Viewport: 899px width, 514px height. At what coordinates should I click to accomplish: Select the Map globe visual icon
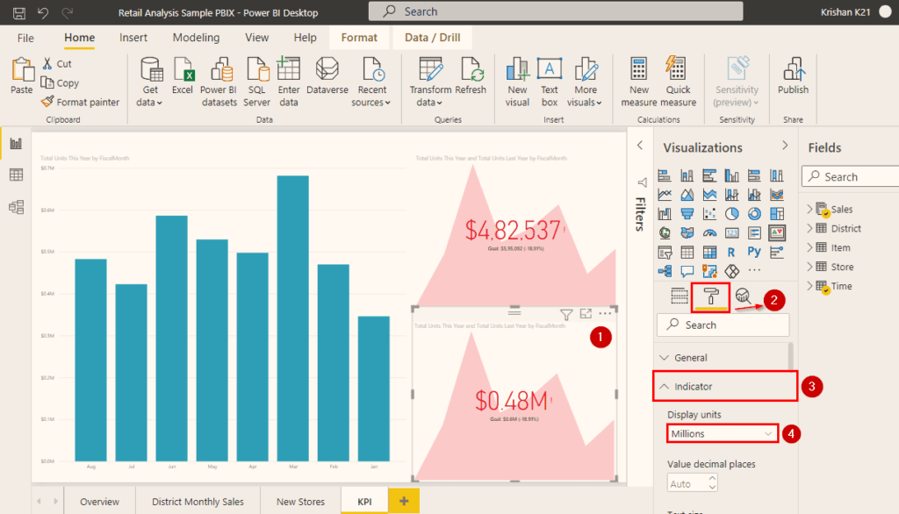(x=664, y=232)
